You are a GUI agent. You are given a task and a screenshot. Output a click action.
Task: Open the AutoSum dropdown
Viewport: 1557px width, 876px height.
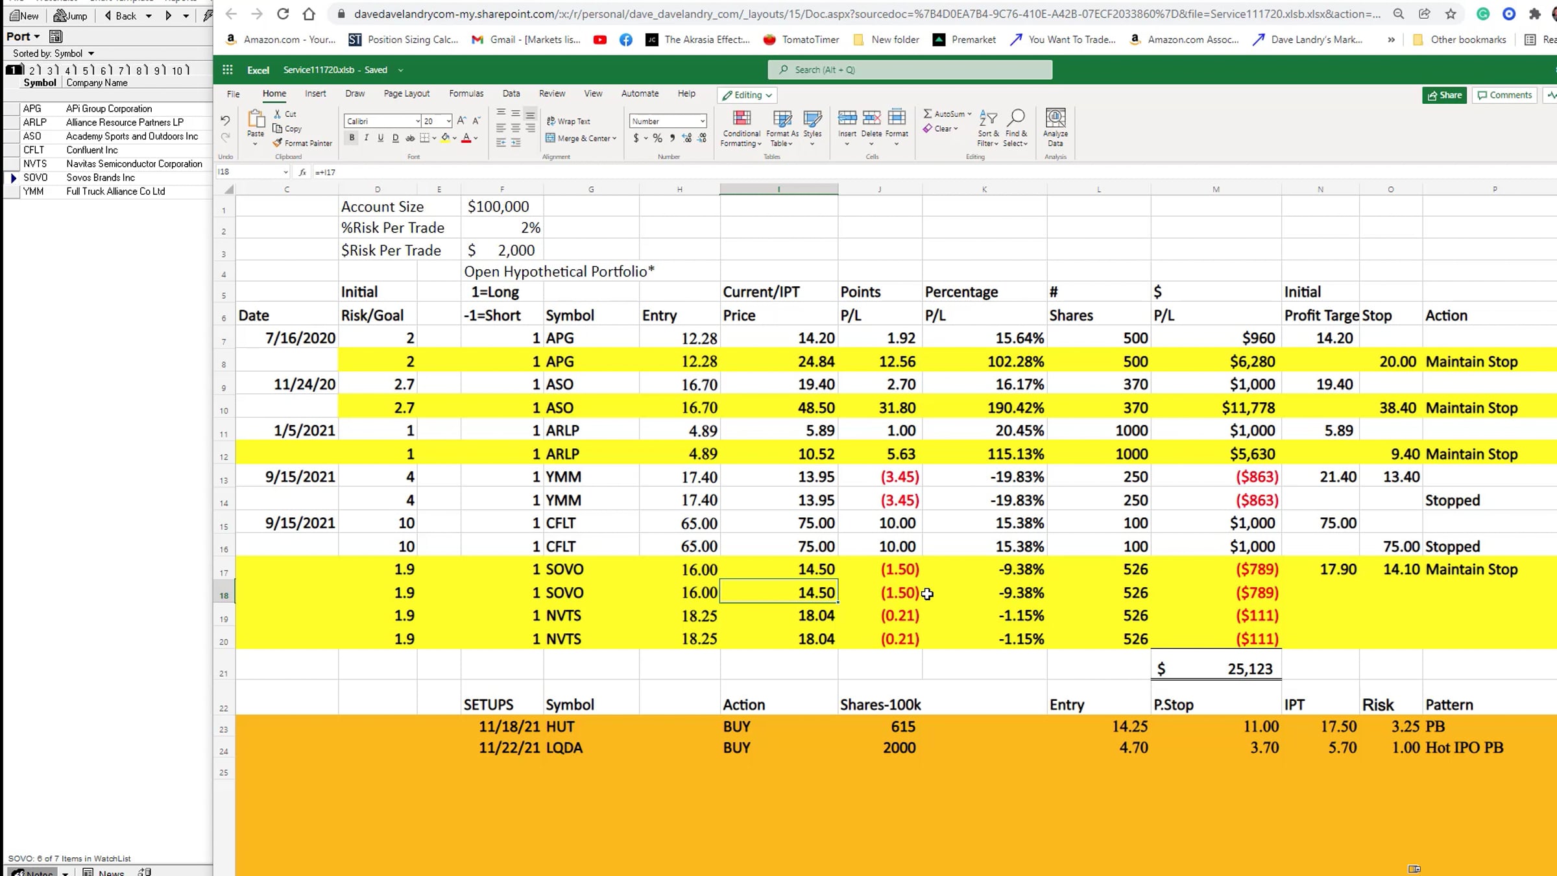(x=969, y=114)
